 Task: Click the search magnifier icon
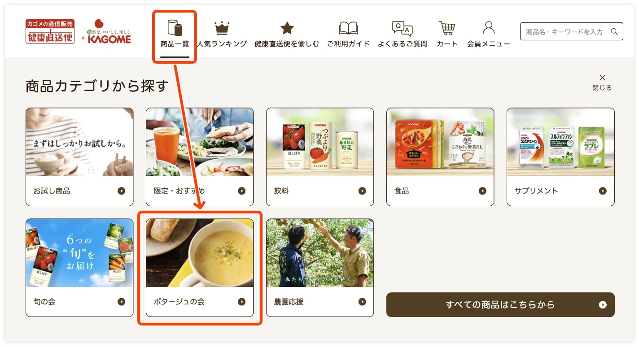tap(614, 31)
